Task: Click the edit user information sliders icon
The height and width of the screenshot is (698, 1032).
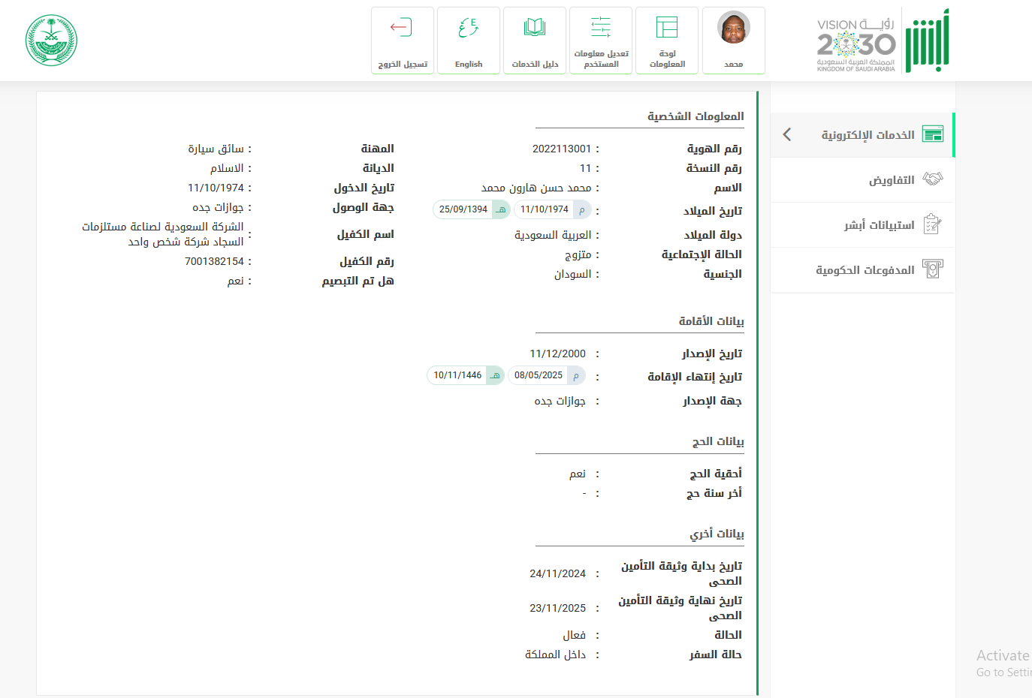Action: coord(601,28)
